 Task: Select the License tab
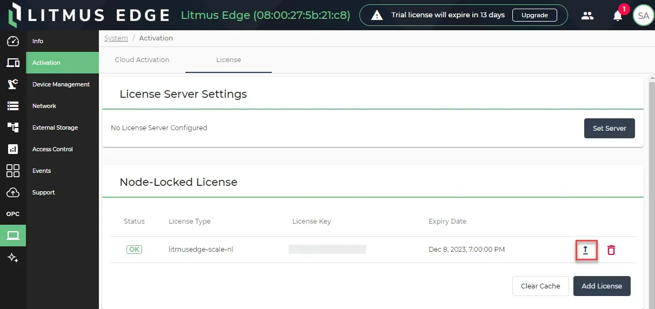tap(229, 60)
